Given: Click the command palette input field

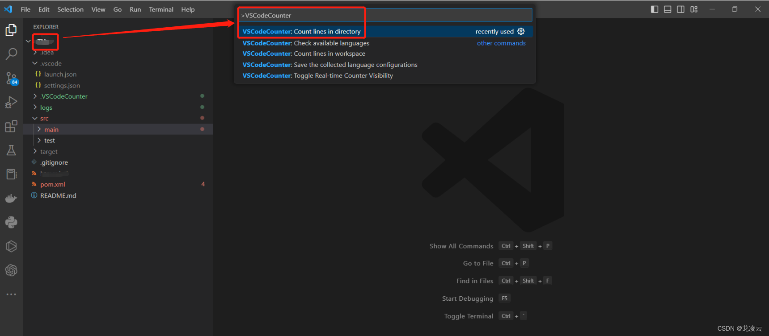Looking at the screenshot, I should (x=385, y=15).
